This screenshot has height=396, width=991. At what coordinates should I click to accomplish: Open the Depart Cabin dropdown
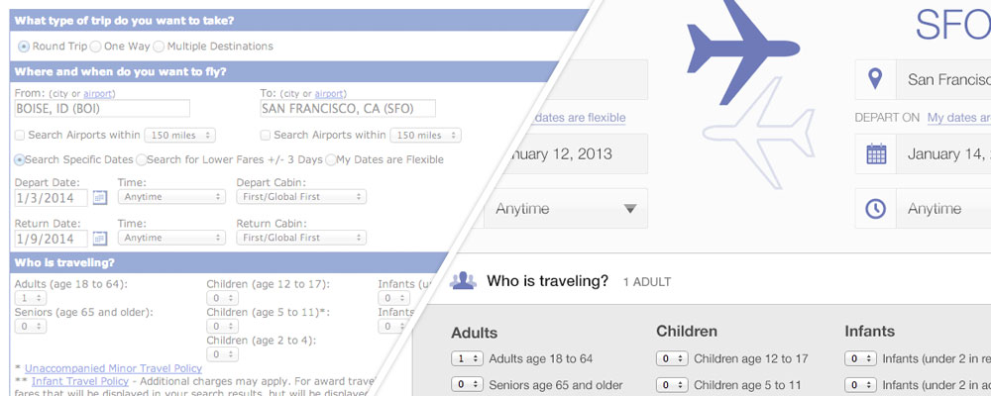pyautogui.click(x=301, y=197)
